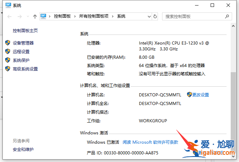
Task: Expand chevron after 控制面板 breadcrumb
Action: click(x=75, y=17)
